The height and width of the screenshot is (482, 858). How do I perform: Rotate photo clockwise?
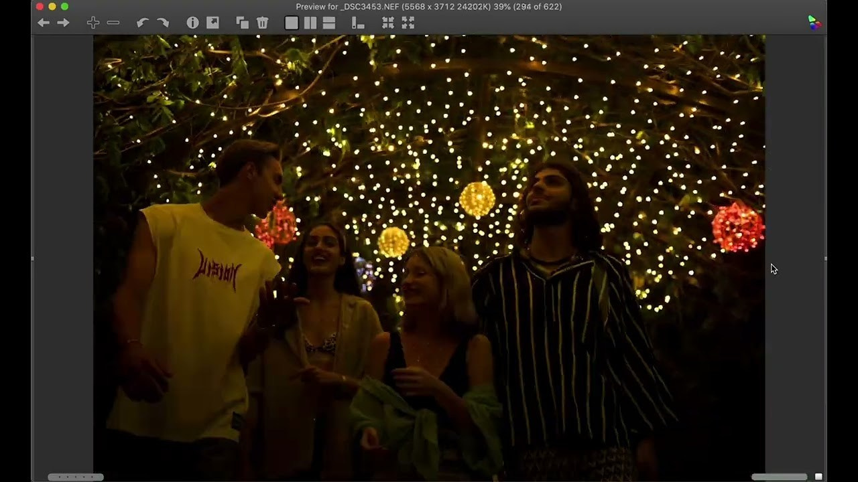tap(163, 23)
